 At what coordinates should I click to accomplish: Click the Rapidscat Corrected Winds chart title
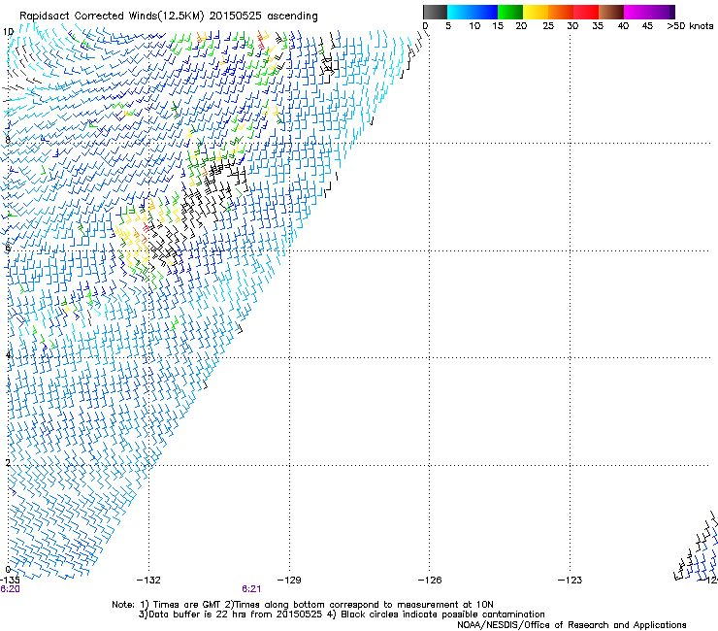tap(169, 16)
